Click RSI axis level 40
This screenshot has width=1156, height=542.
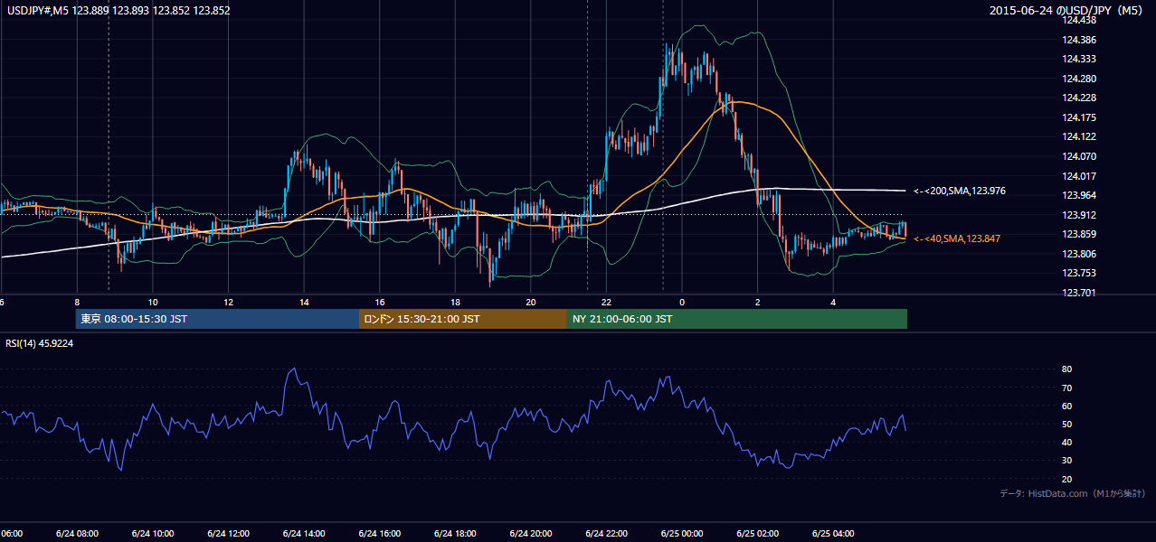coord(1067,442)
